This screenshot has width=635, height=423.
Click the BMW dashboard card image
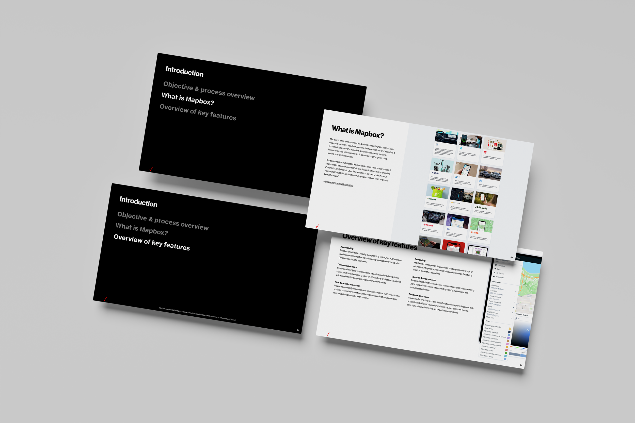point(446,137)
